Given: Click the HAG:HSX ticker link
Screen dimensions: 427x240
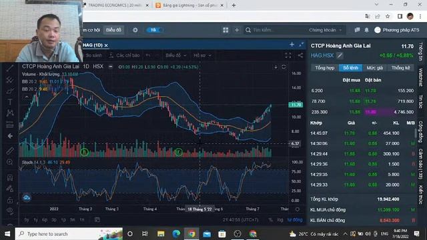Looking at the screenshot, I should (322, 55).
